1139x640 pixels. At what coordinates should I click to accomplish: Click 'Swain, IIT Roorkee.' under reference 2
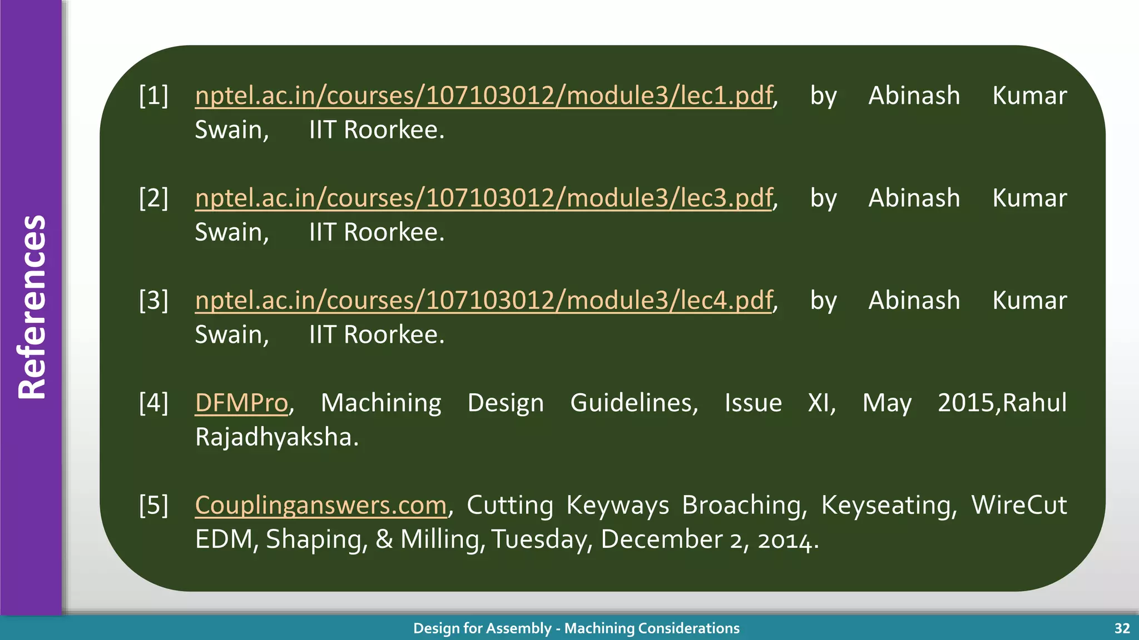point(320,232)
